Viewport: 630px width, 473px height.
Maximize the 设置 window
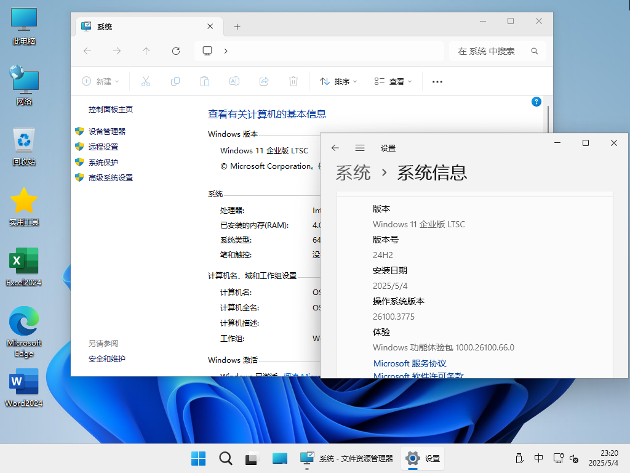coord(586,143)
